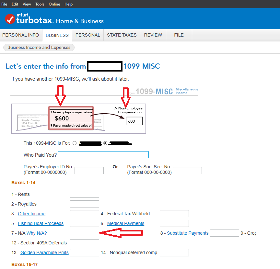This screenshot has width=280, height=269.
Task: Click the 1099-MISC sample form illustration
Action: [79, 119]
